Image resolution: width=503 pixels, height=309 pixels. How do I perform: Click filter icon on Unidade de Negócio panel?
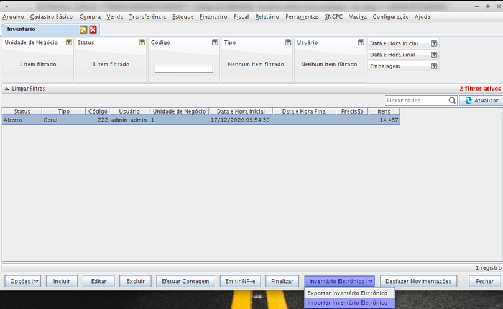69,43
